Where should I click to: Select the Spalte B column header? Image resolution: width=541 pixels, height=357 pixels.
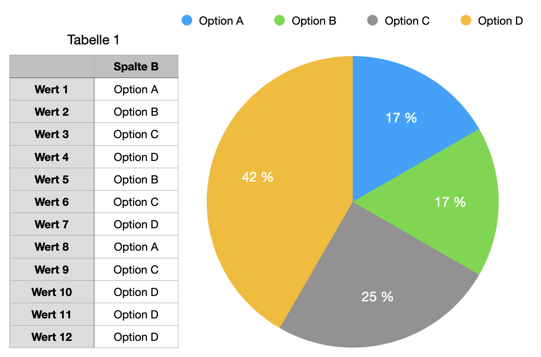point(136,67)
